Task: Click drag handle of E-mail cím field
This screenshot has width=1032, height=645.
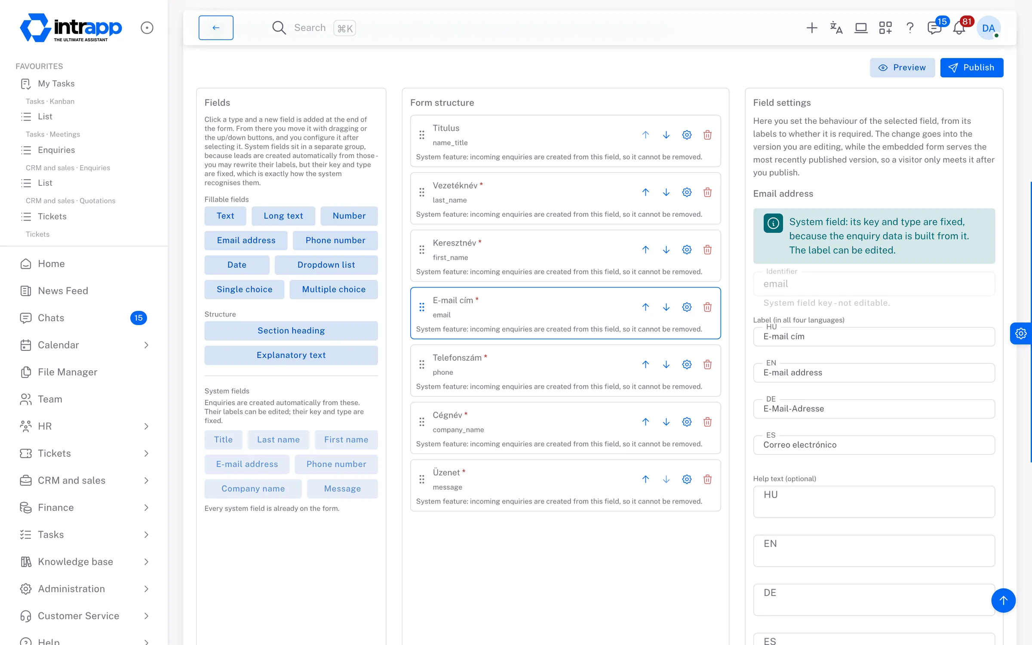Action: click(x=422, y=307)
